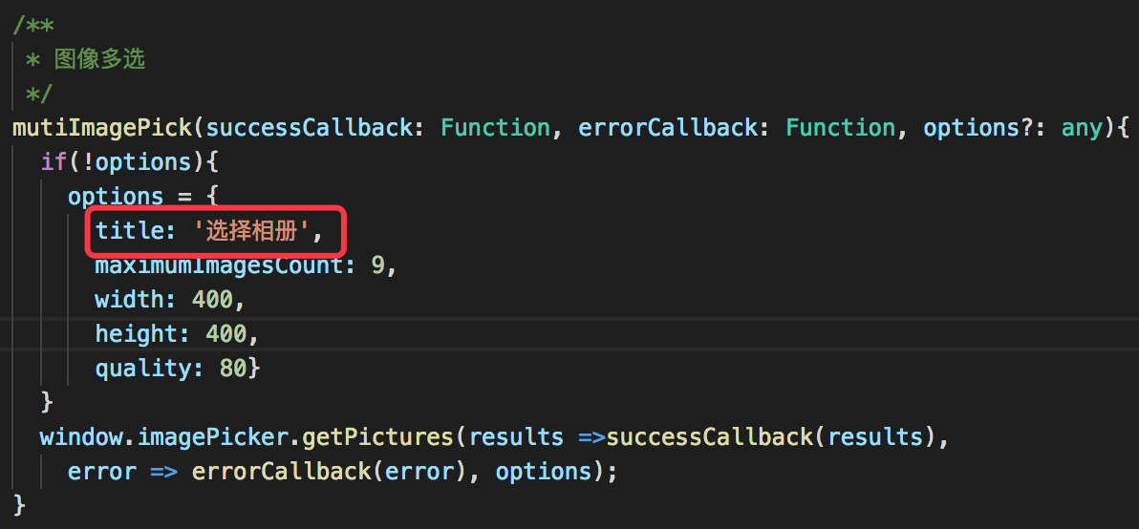Image resolution: width=1139 pixels, height=529 pixels.
Task: Click the if keyword
Action: pos(54,161)
